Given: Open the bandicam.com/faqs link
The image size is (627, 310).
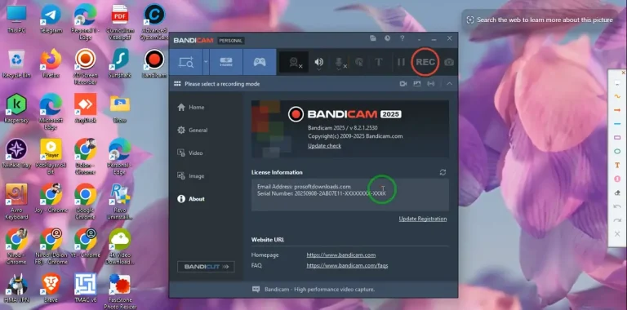Looking at the screenshot, I should [347, 265].
